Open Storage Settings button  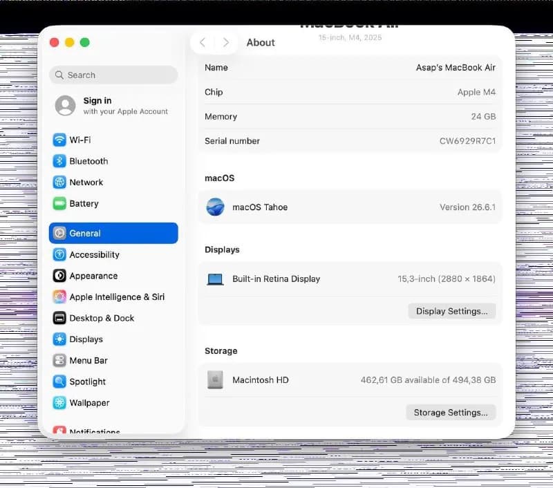click(x=451, y=412)
